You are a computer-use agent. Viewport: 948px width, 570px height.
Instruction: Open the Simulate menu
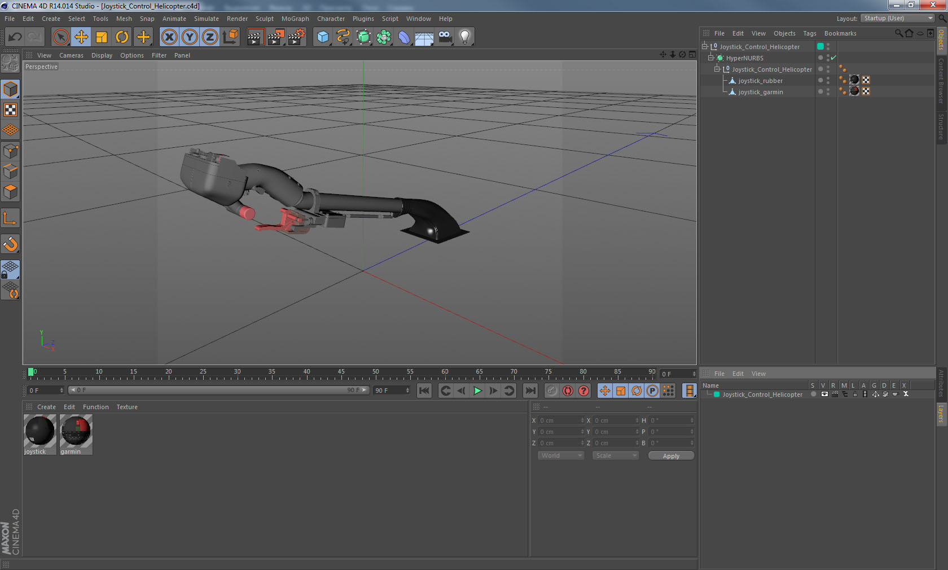click(207, 19)
